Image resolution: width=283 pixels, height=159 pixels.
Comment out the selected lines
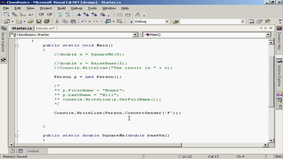click(60, 15)
